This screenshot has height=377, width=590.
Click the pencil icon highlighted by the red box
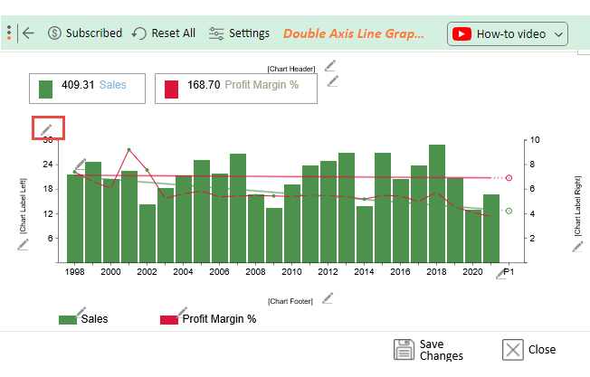(46, 129)
